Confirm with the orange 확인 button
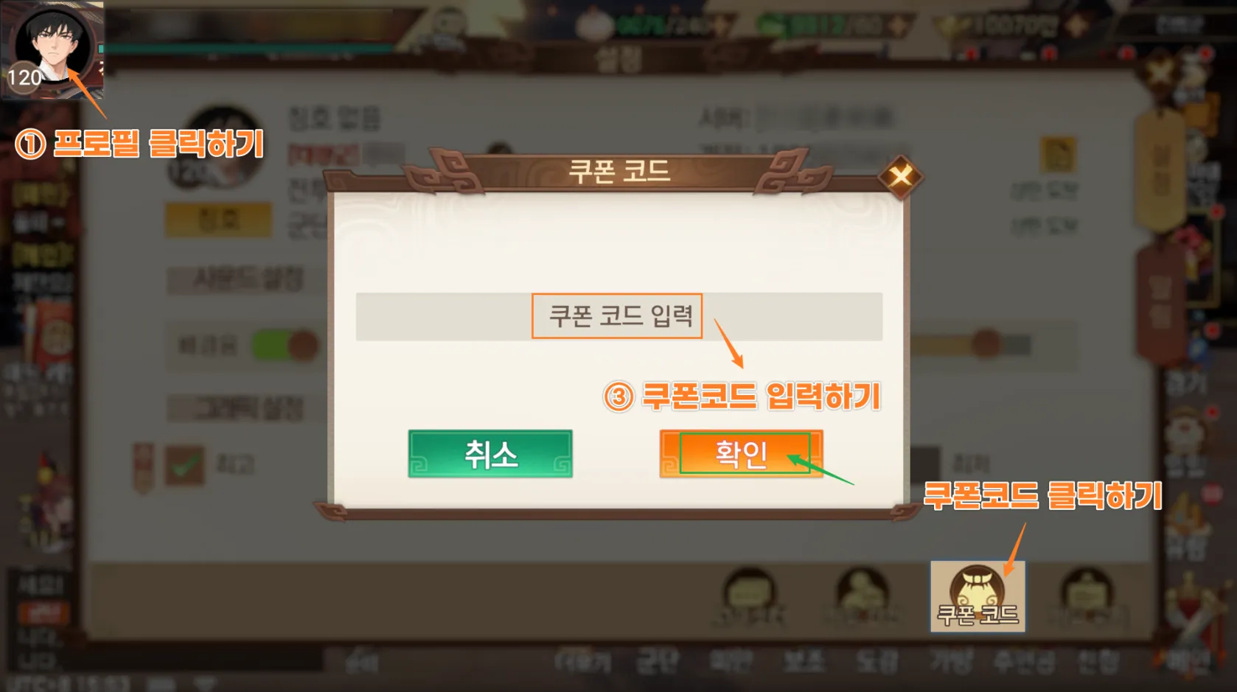This screenshot has height=692, width=1237. point(741,453)
